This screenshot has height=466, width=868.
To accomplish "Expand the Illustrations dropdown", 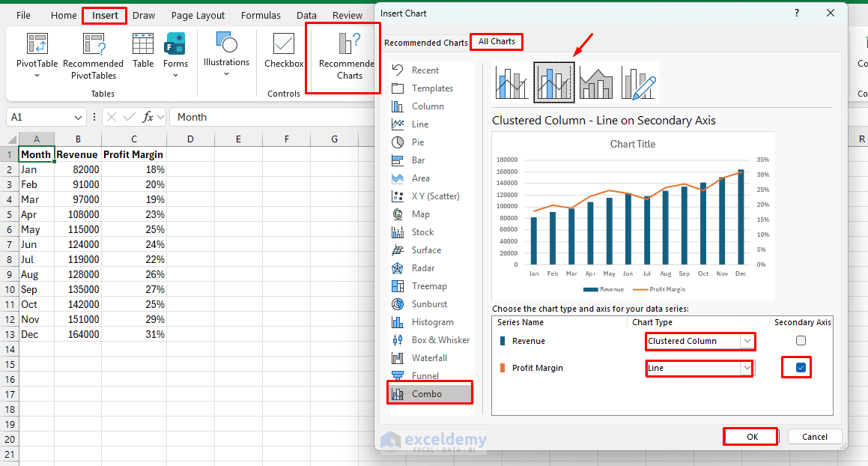I will 226,73.
